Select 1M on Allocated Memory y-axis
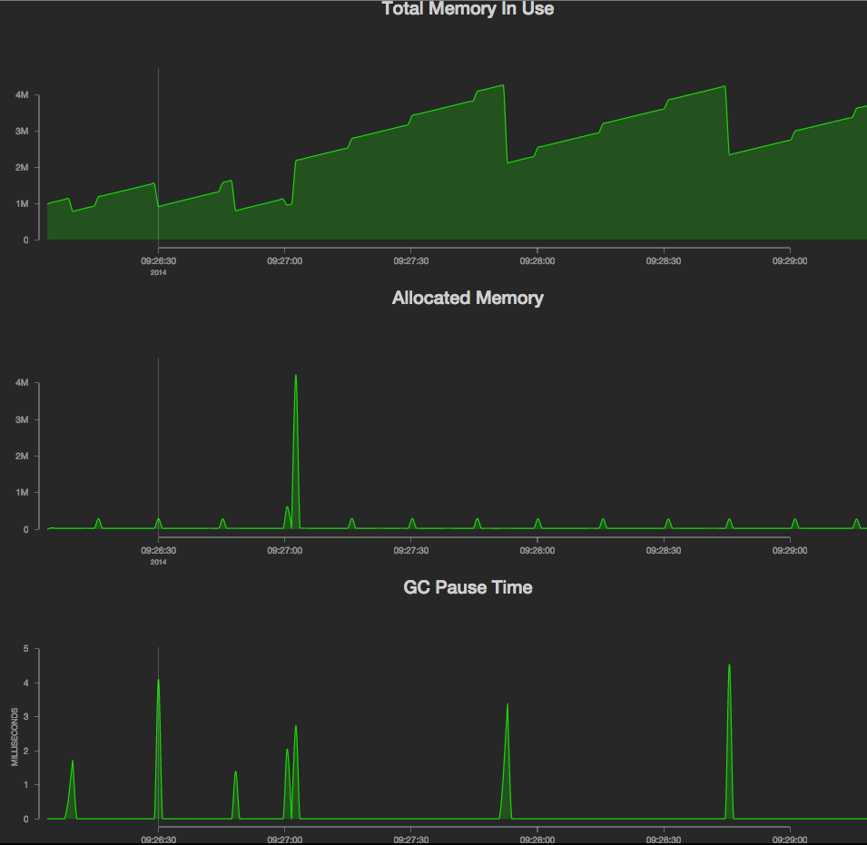Image resolution: width=867 pixels, height=845 pixels. pos(22,493)
